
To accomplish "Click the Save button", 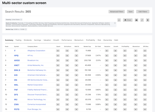I will coord(130,12).
